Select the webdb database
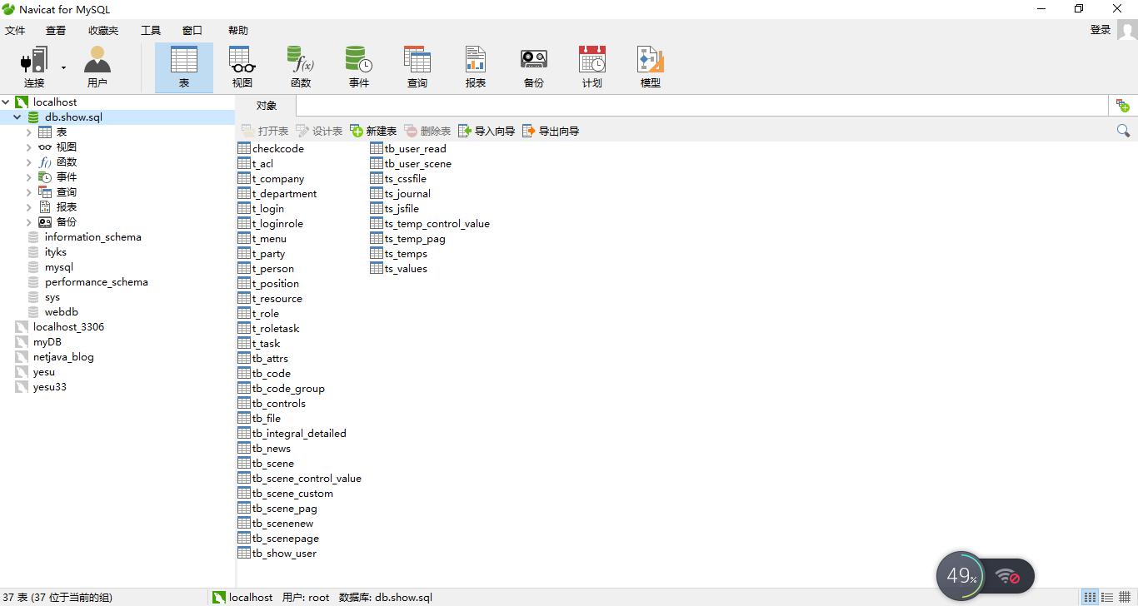Screen dimensions: 1138x606 (x=61, y=312)
